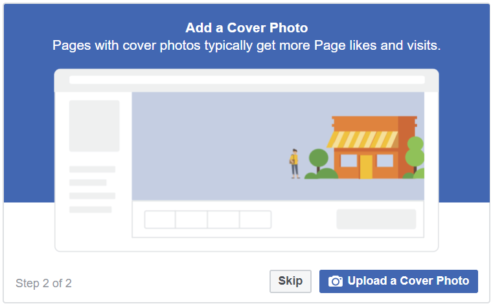Click the left window of the shop
Viewport: 493px width, 306px height.
pos(349,160)
